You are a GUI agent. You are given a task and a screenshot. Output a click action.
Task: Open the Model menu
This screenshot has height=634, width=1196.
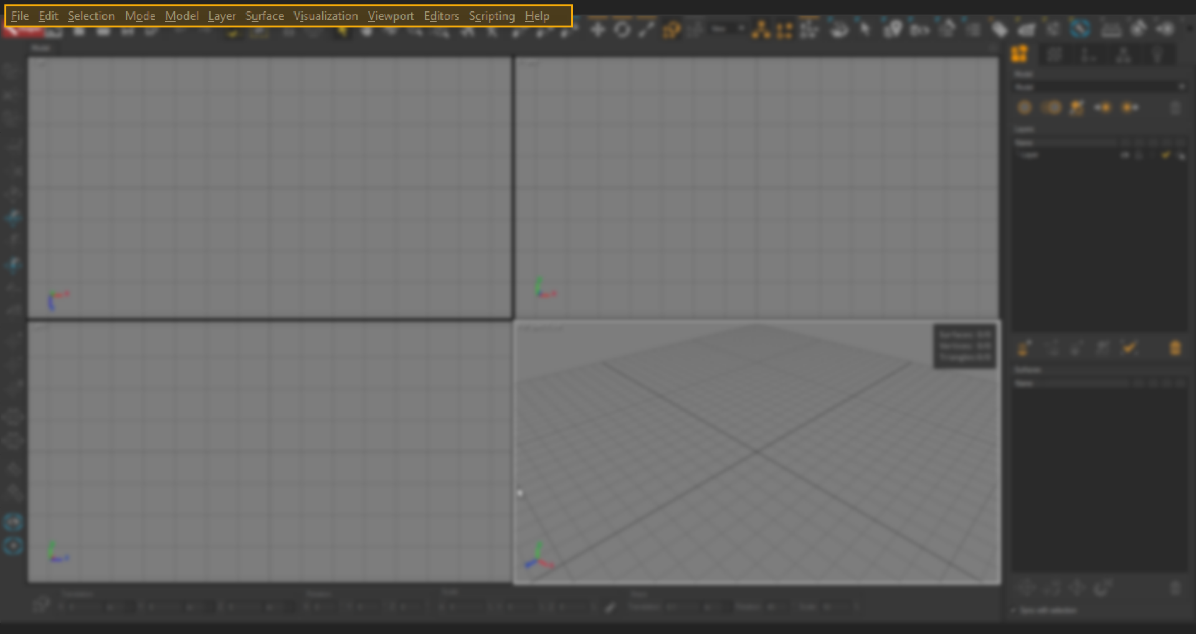coord(181,16)
